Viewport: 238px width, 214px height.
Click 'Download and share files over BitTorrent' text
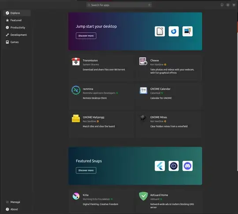click(x=104, y=69)
